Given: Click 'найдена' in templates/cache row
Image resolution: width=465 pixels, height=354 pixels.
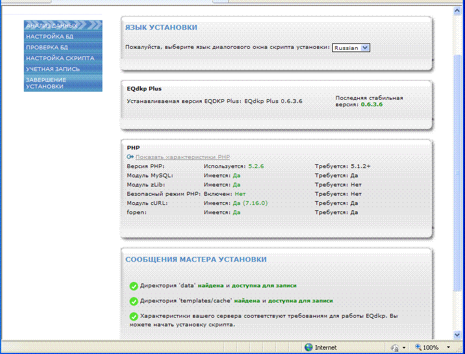Looking at the screenshot, I should click(247, 301).
